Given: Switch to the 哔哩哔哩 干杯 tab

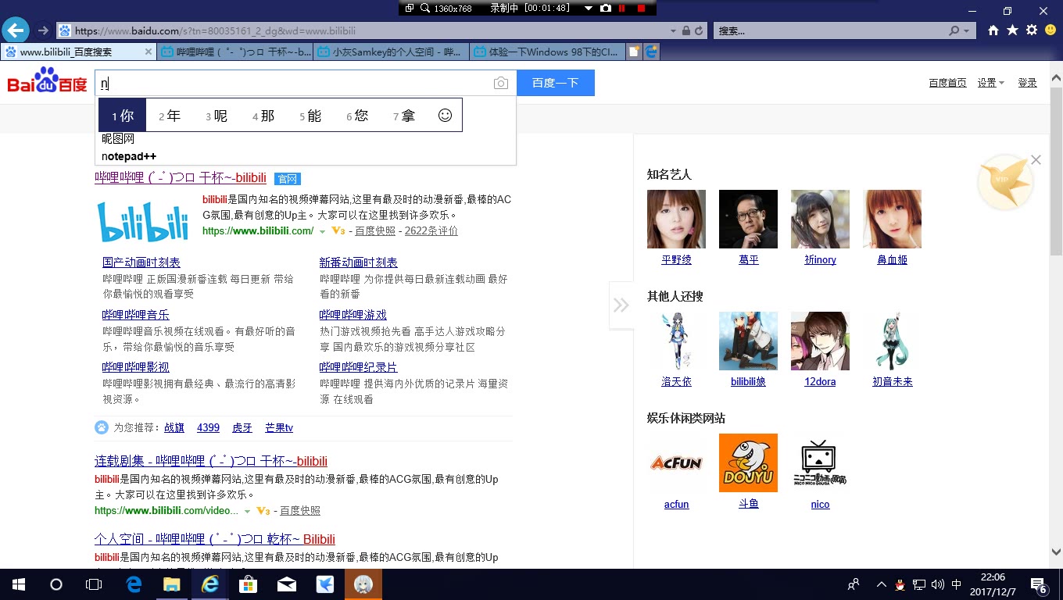Looking at the screenshot, I should (235, 52).
